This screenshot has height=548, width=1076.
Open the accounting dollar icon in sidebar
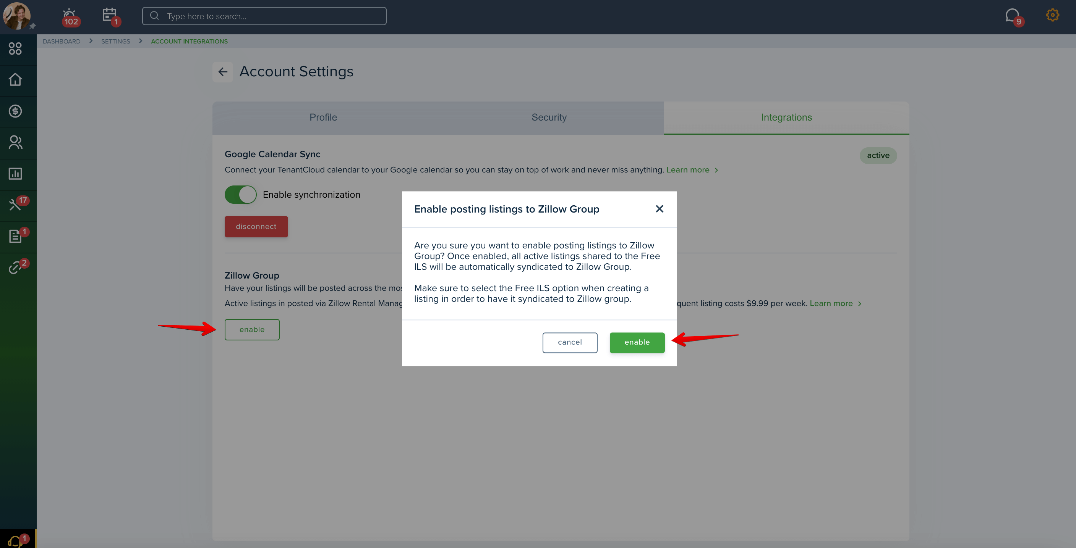15,111
